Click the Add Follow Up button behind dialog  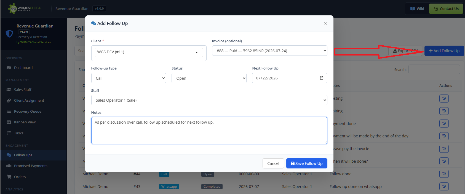(444, 51)
